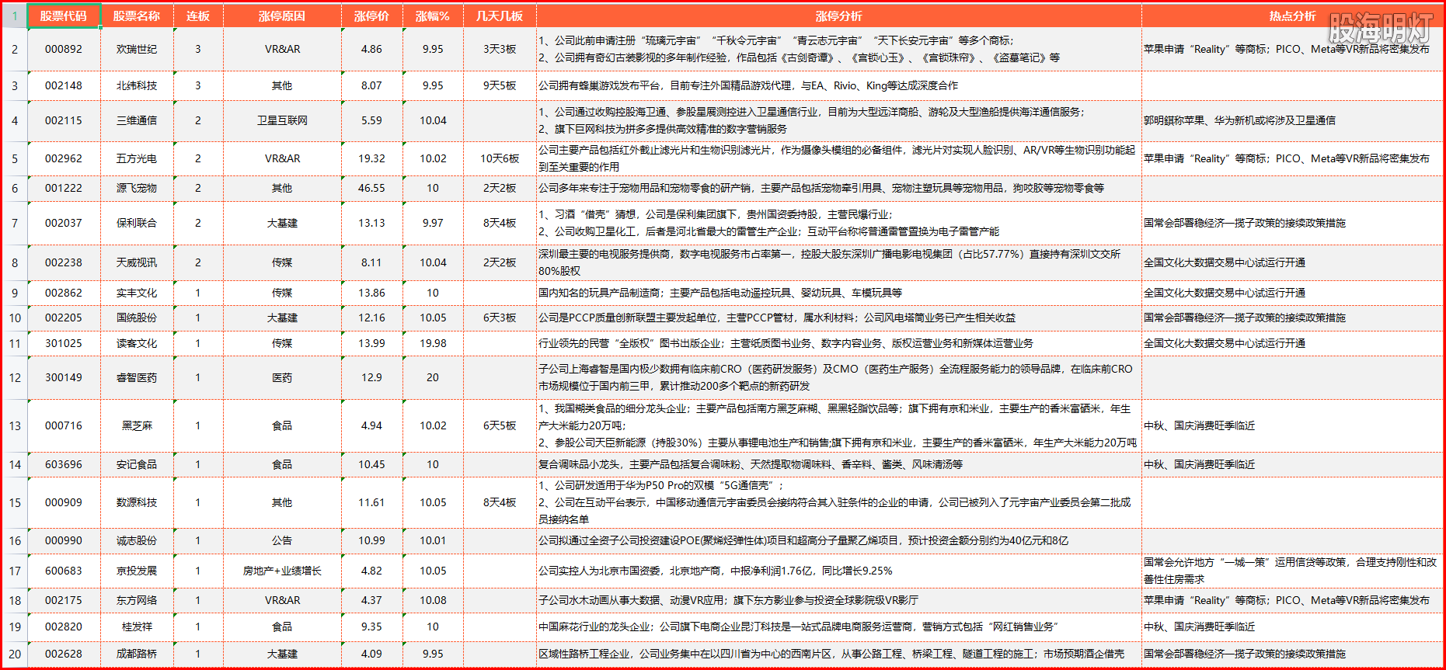Select the 东方网络 cell
This screenshot has width=1446, height=670.
[x=137, y=600]
